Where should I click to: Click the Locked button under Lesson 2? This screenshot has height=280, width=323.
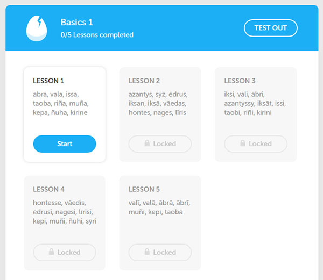pos(160,143)
